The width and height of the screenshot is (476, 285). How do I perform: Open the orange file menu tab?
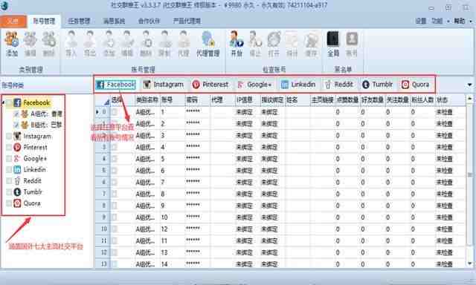tap(13, 21)
